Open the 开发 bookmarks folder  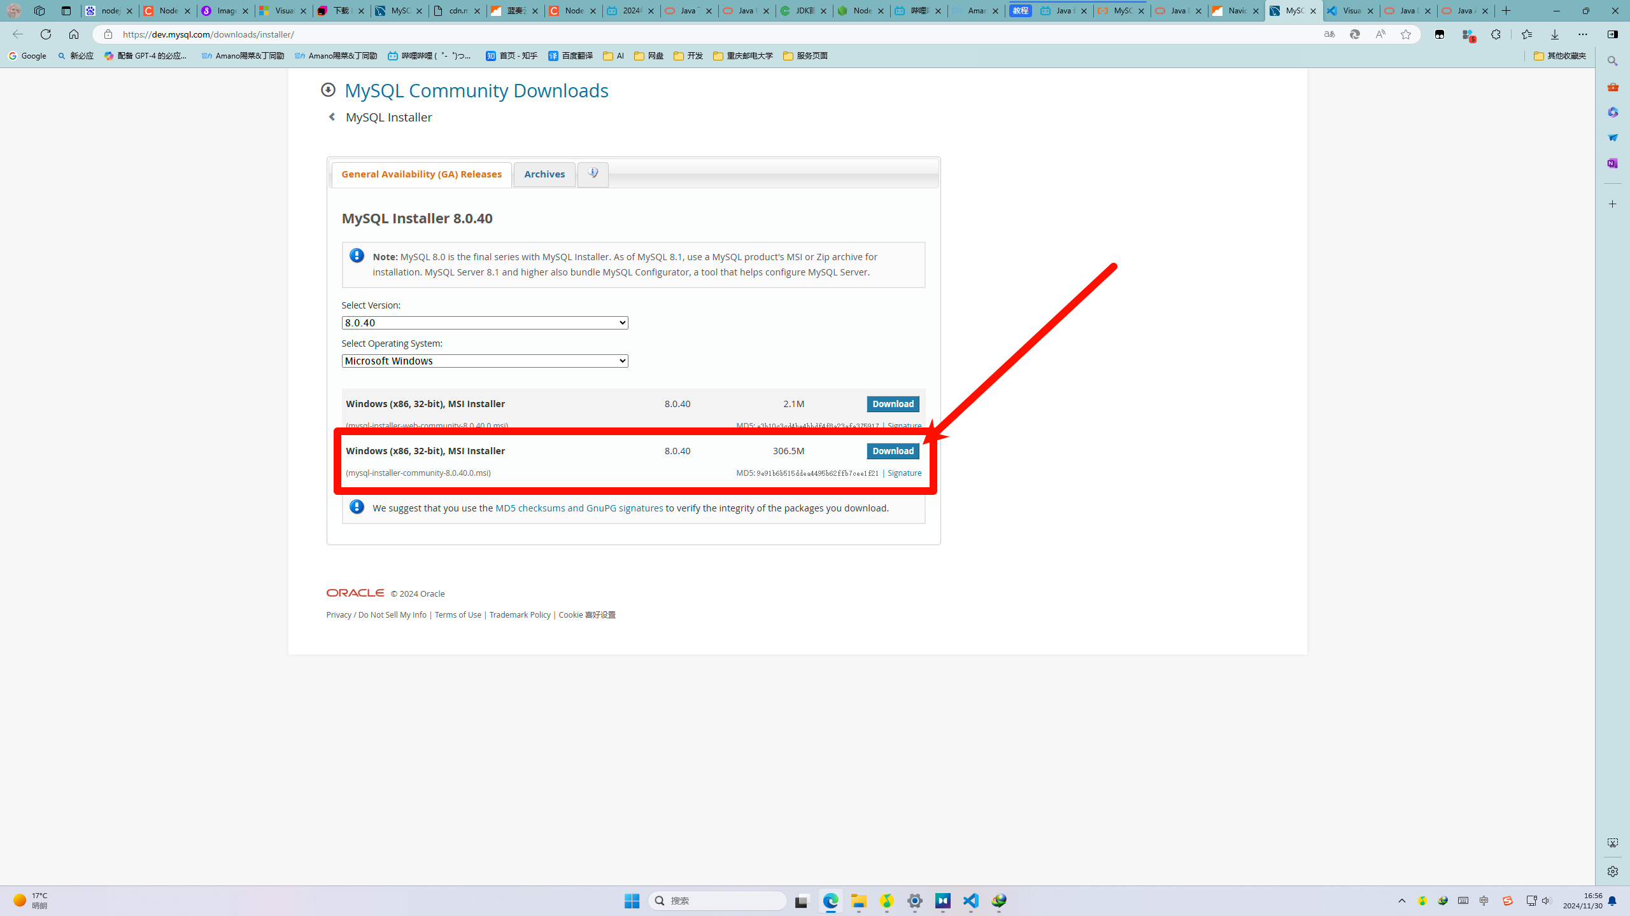pyautogui.click(x=688, y=56)
